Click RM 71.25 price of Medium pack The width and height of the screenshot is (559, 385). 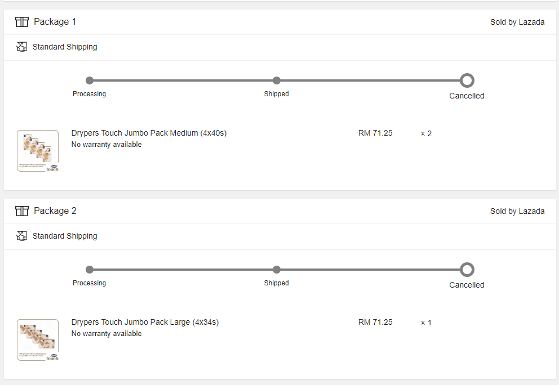tap(375, 133)
